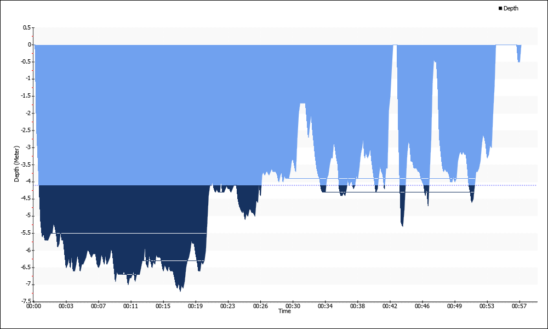Screen dimensions: 548x329
Task: Click the 00:03 time axis label
Action: tap(66, 307)
